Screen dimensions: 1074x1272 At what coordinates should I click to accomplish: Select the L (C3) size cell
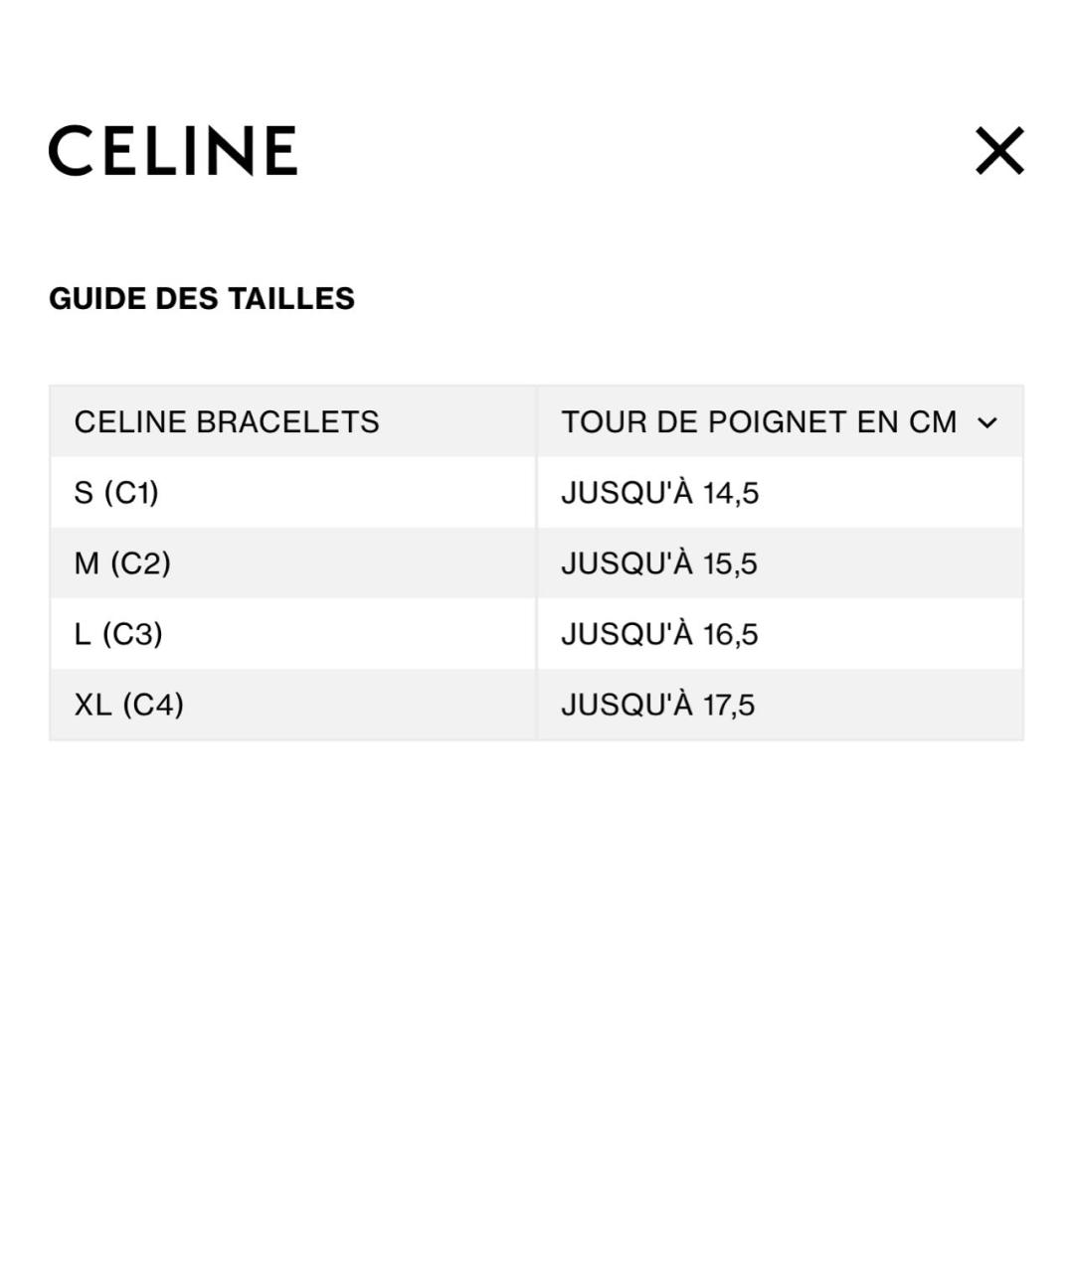click(x=118, y=634)
